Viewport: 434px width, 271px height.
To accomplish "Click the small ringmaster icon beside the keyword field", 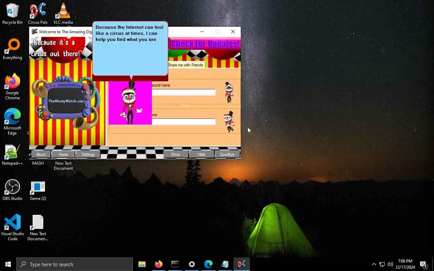I will pos(229,92).
